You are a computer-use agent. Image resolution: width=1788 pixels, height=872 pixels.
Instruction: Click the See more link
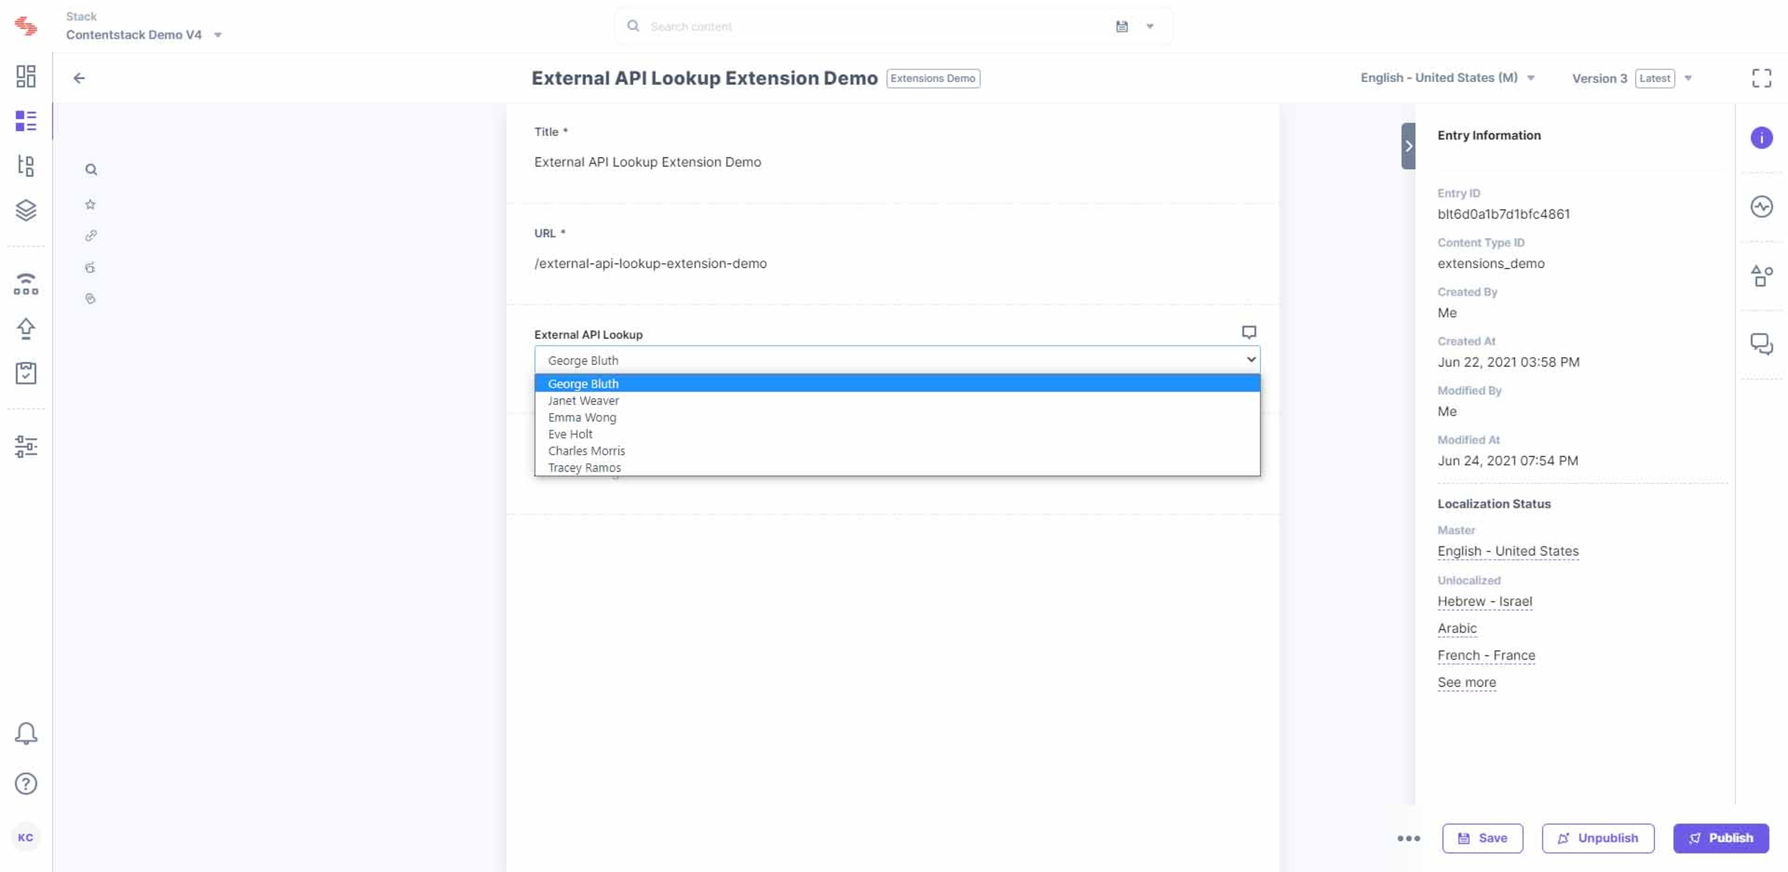(1466, 683)
